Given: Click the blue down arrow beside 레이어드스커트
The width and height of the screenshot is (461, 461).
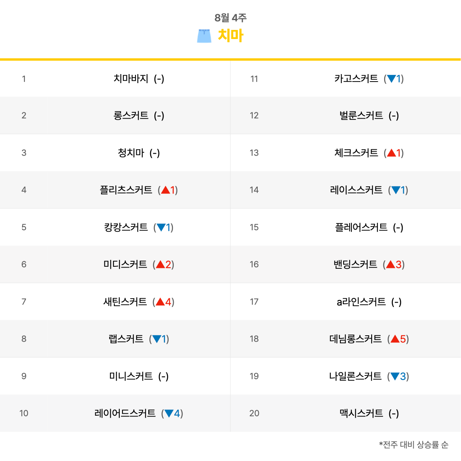Looking at the screenshot, I should coord(169,413).
